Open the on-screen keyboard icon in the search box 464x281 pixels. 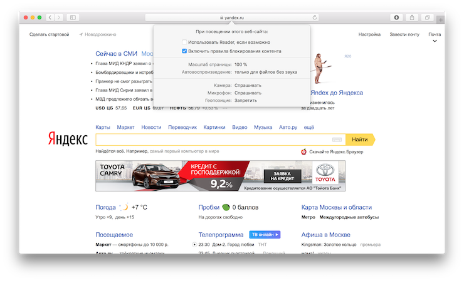click(337, 140)
